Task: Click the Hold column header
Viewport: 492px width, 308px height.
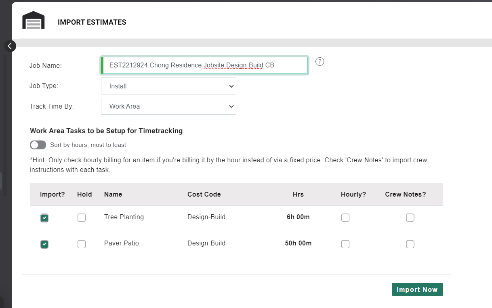Action: [84, 194]
